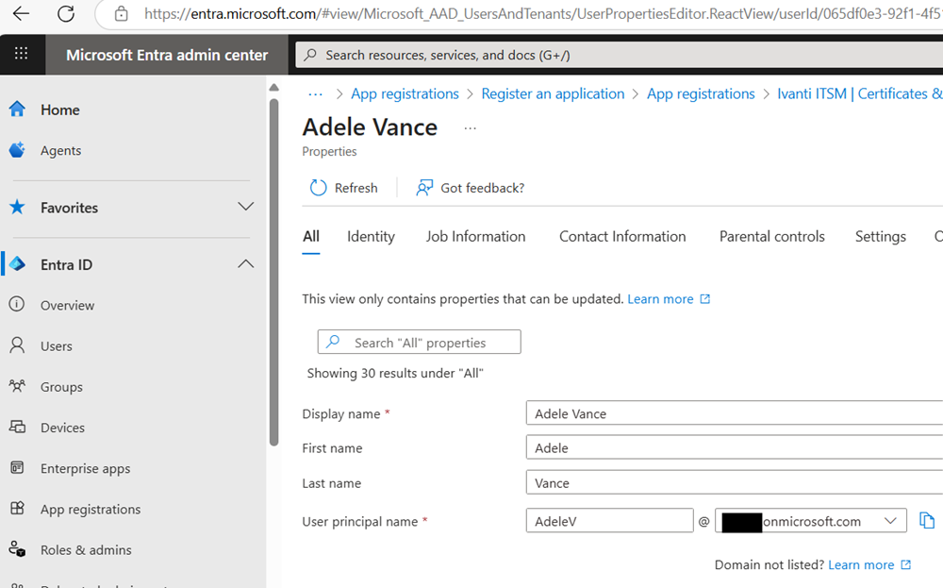Open the Microsoft app launcher waffle menu

tap(21, 54)
